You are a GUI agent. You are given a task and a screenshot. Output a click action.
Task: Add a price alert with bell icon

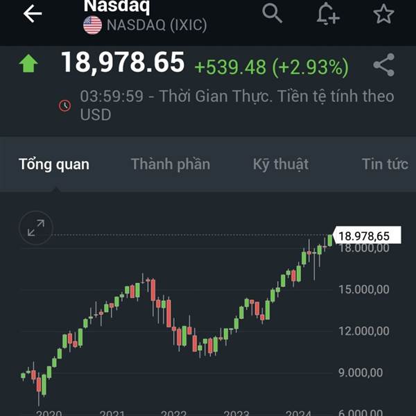coord(328,14)
